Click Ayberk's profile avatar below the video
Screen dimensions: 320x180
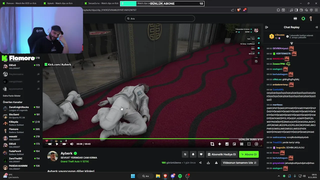[x=53, y=156]
